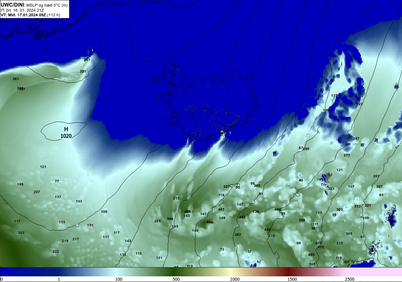The width and height of the screenshot is (402, 282).
Task: Click the '2500' label on the color scale
Action: [x=350, y=279]
